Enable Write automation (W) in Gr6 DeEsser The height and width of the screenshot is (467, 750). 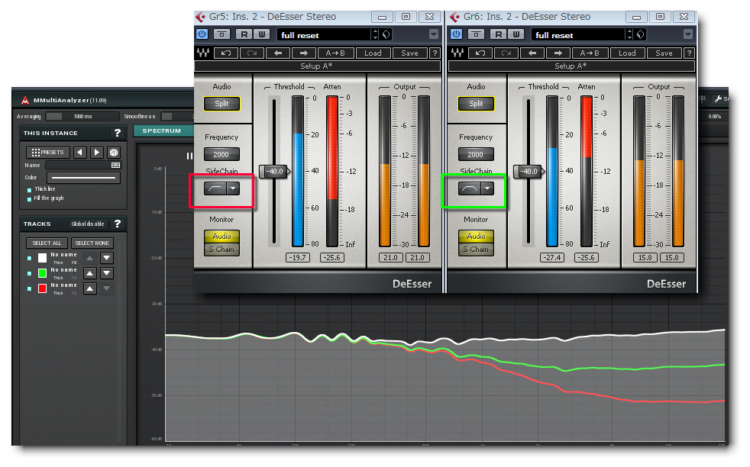coord(516,34)
